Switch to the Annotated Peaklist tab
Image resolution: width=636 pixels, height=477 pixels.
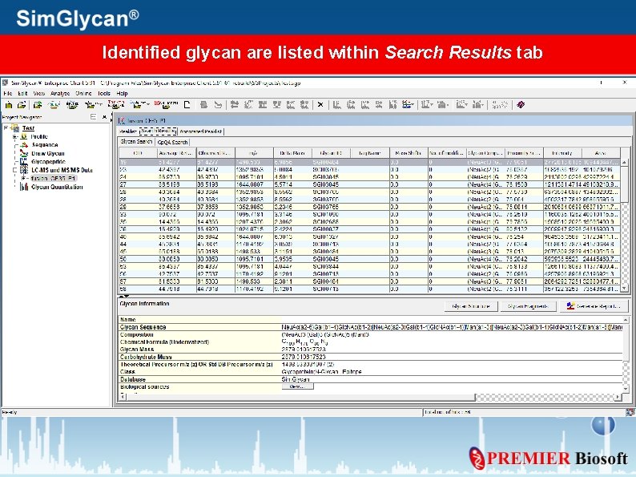coord(200,131)
